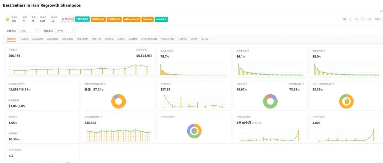
Task: Switch to the 行业销售 tab
Action: tap(24, 39)
